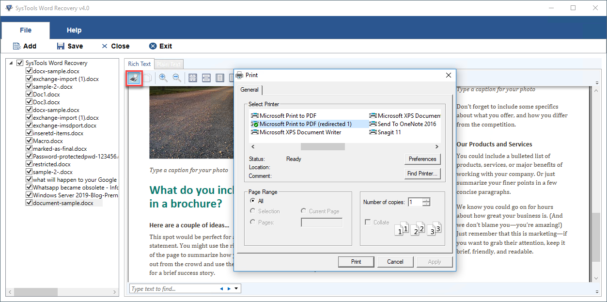
Task: Click the printer list scroll right arrow
Action: [437, 146]
